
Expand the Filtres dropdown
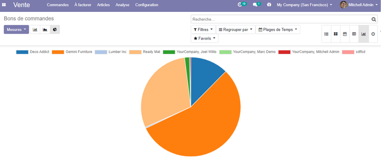(203, 30)
